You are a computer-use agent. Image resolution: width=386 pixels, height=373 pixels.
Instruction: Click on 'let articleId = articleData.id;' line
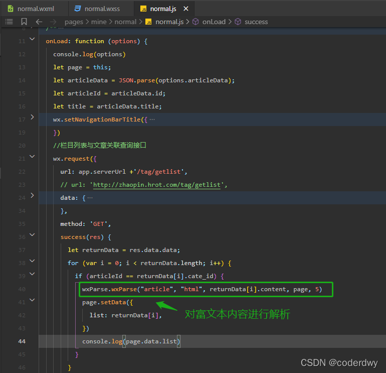109,93
